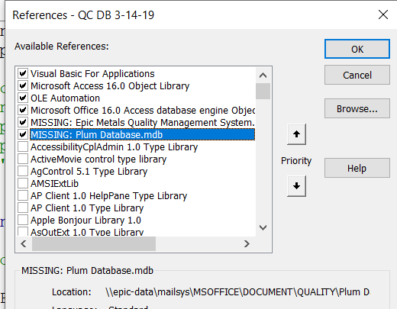Click the Help button
The height and width of the screenshot is (309, 397).
[x=357, y=168]
